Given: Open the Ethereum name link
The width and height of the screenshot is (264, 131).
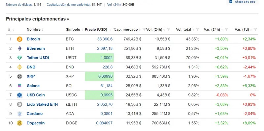Looking at the screenshot, I should [x=36, y=48].
